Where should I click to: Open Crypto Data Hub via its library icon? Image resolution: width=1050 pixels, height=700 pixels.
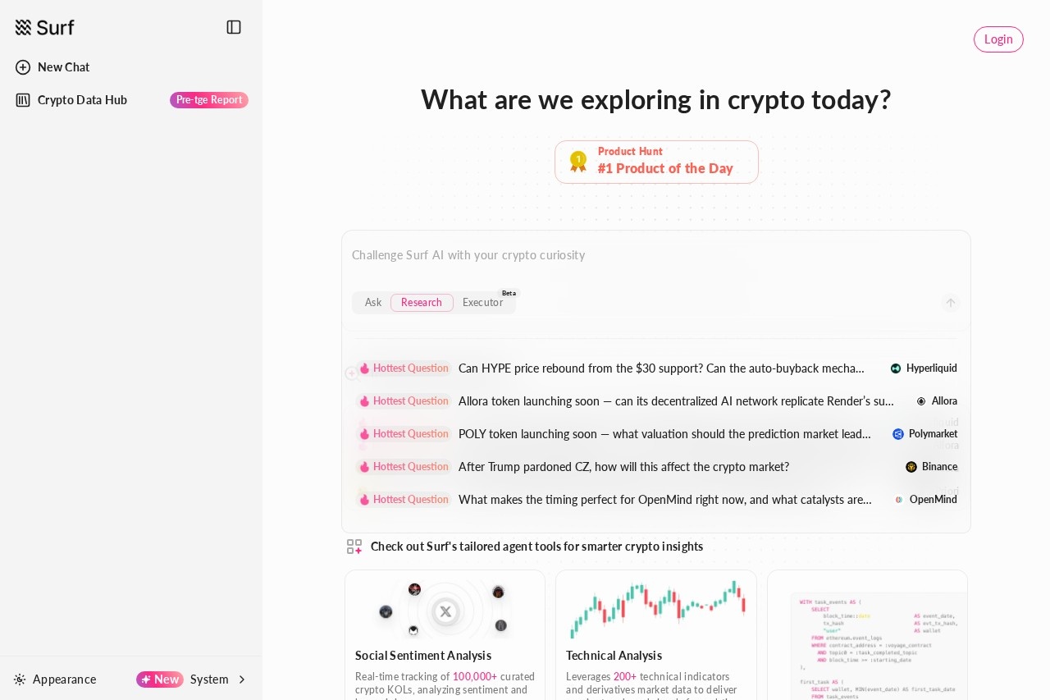(22, 100)
